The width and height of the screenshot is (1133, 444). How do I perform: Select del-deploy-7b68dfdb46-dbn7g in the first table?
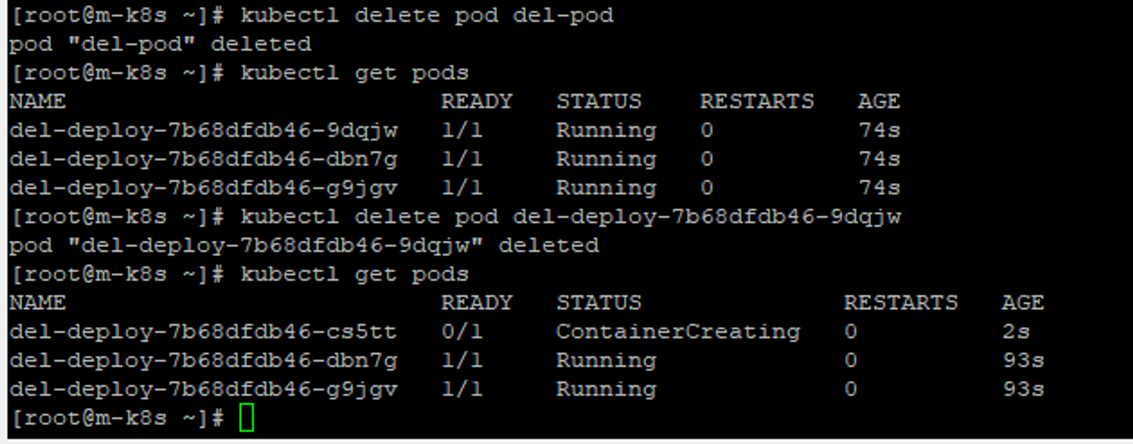point(204,159)
